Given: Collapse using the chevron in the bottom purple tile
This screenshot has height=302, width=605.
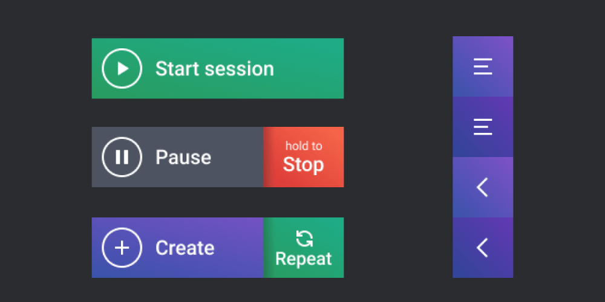Looking at the screenshot, I should click(x=482, y=248).
